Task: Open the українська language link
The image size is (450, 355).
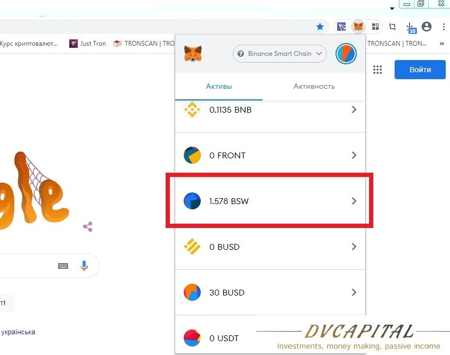Action: [18, 332]
